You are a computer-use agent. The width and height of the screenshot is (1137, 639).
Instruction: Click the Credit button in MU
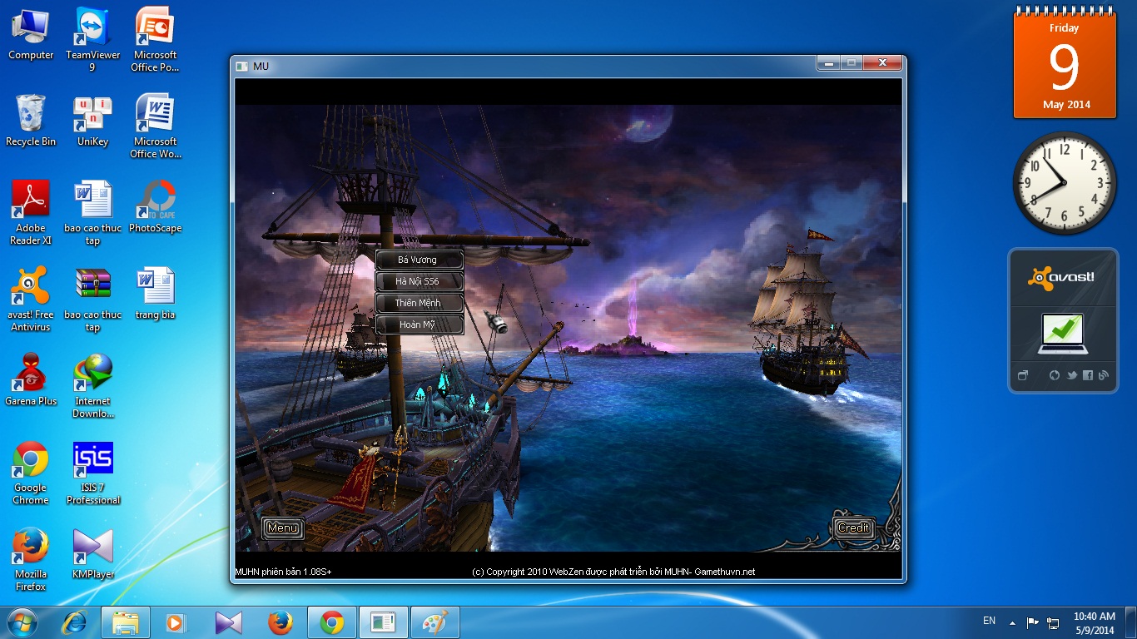[x=854, y=528]
